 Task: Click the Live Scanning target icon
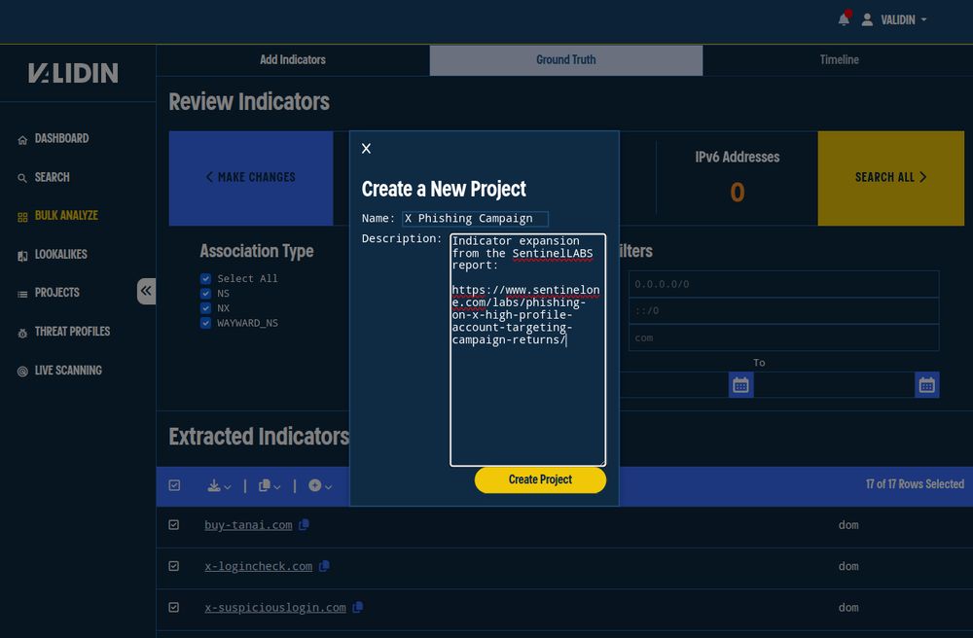[22, 372]
